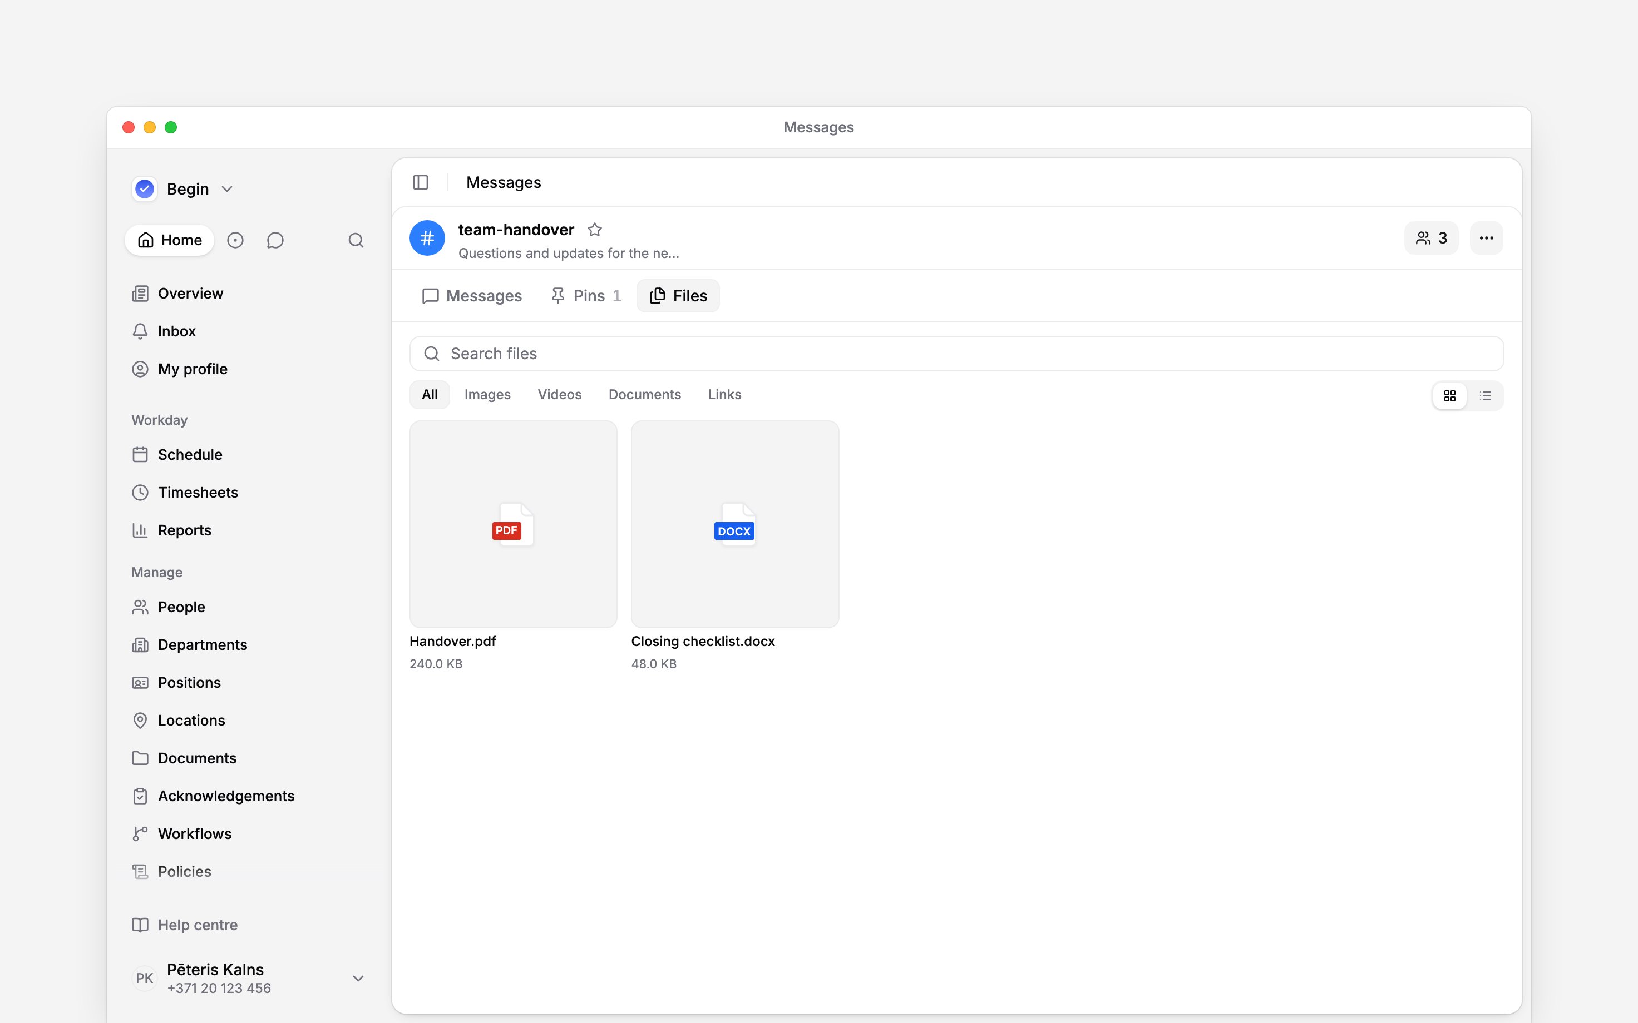Open the Handover.pdf thumbnail
This screenshot has width=1638, height=1023.
[x=513, y=524]
